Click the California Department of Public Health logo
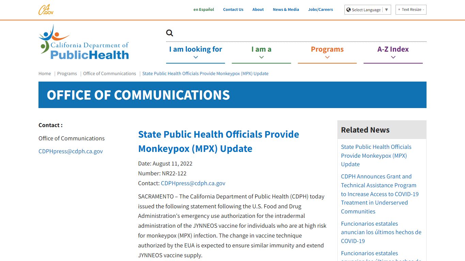The height and width of the screenshot is (261, 465). (84, 42)
